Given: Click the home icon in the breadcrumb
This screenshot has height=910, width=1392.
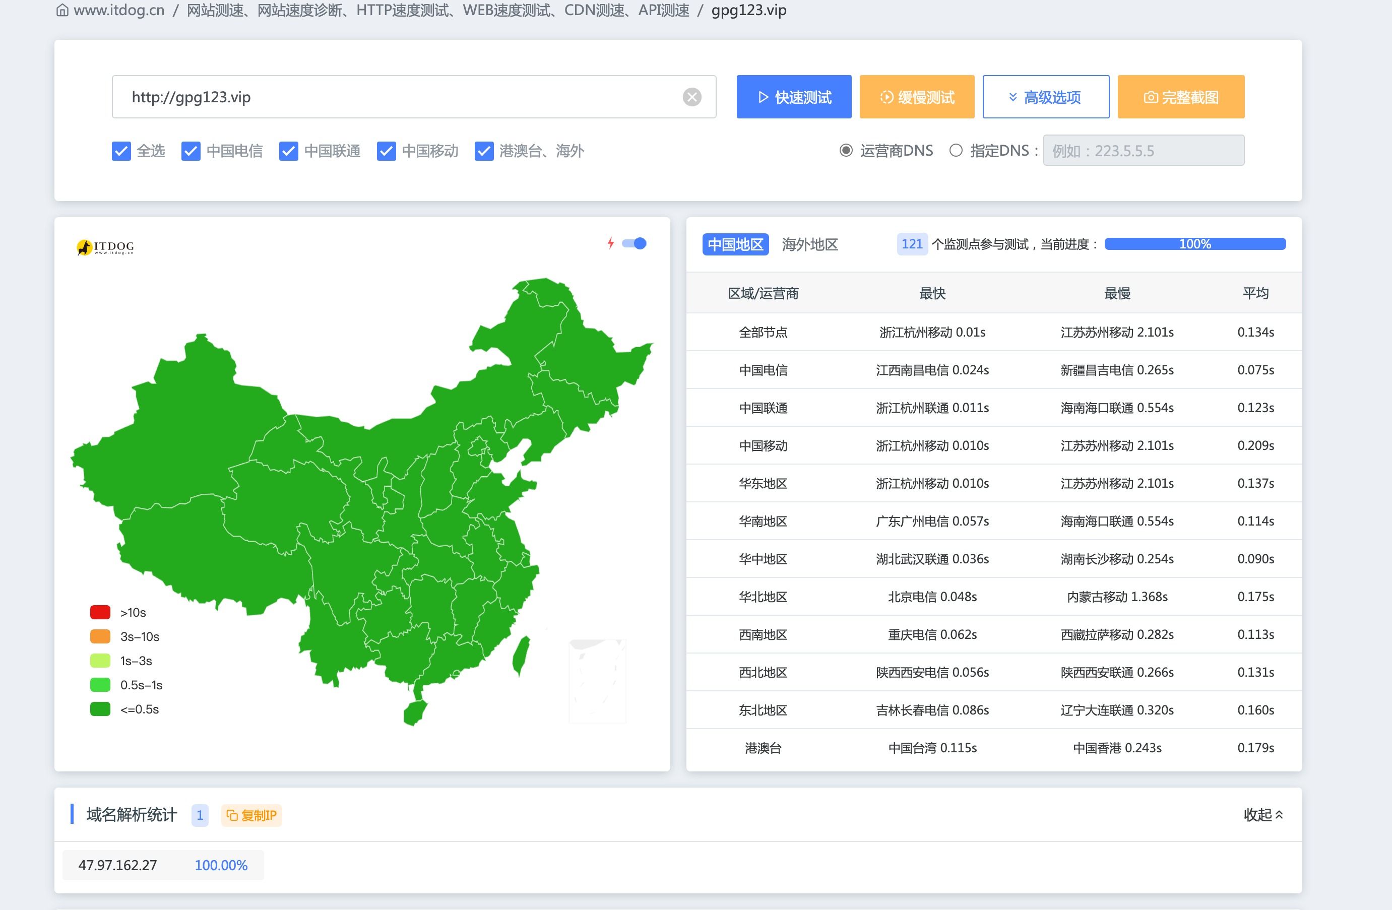Looking at the screenshot, I should tap(62, 11).
